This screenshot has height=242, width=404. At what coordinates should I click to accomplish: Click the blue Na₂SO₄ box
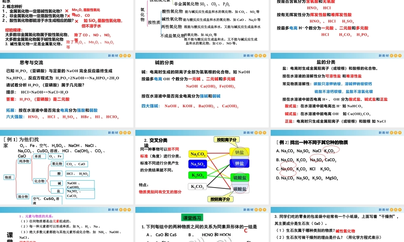(x=198, y=164)
